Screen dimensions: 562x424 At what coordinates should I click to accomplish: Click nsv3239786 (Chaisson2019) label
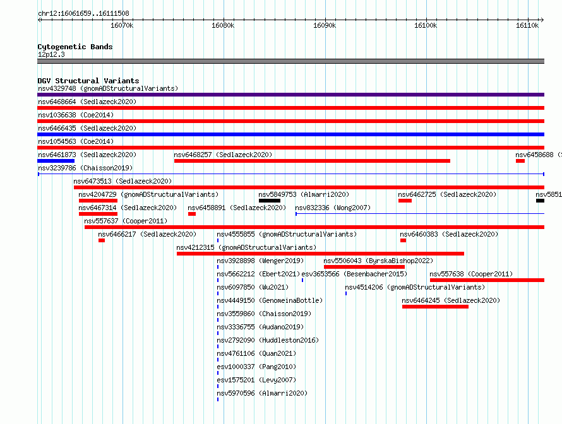point(85,168)
